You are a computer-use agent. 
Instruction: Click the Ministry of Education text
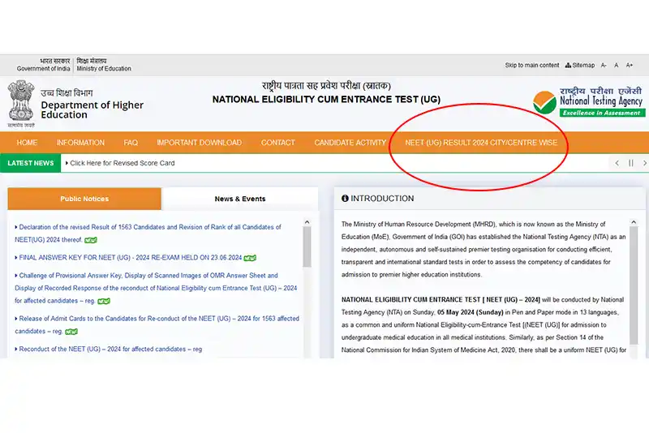click(104, 69)
